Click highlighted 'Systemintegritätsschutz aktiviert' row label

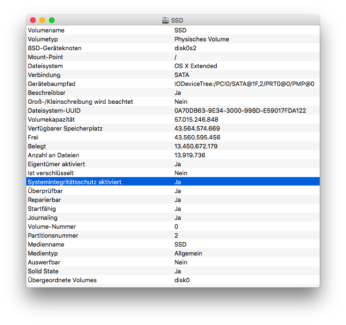75,182
